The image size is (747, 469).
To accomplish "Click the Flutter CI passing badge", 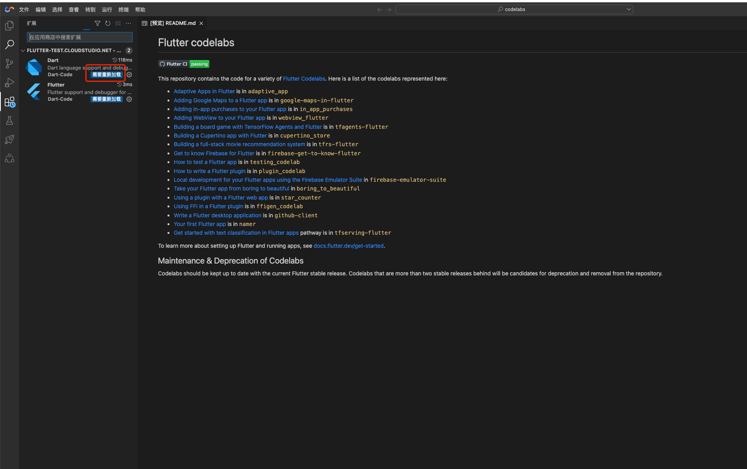I will click(184, 64).
